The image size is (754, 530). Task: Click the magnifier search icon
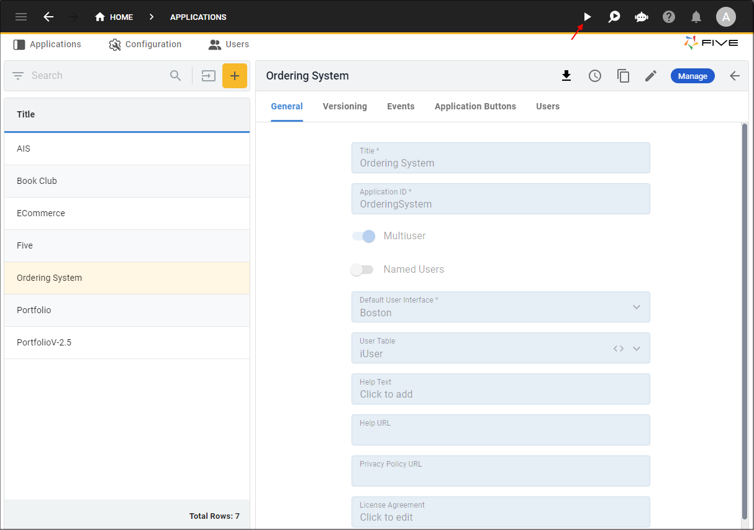[176, 76]
